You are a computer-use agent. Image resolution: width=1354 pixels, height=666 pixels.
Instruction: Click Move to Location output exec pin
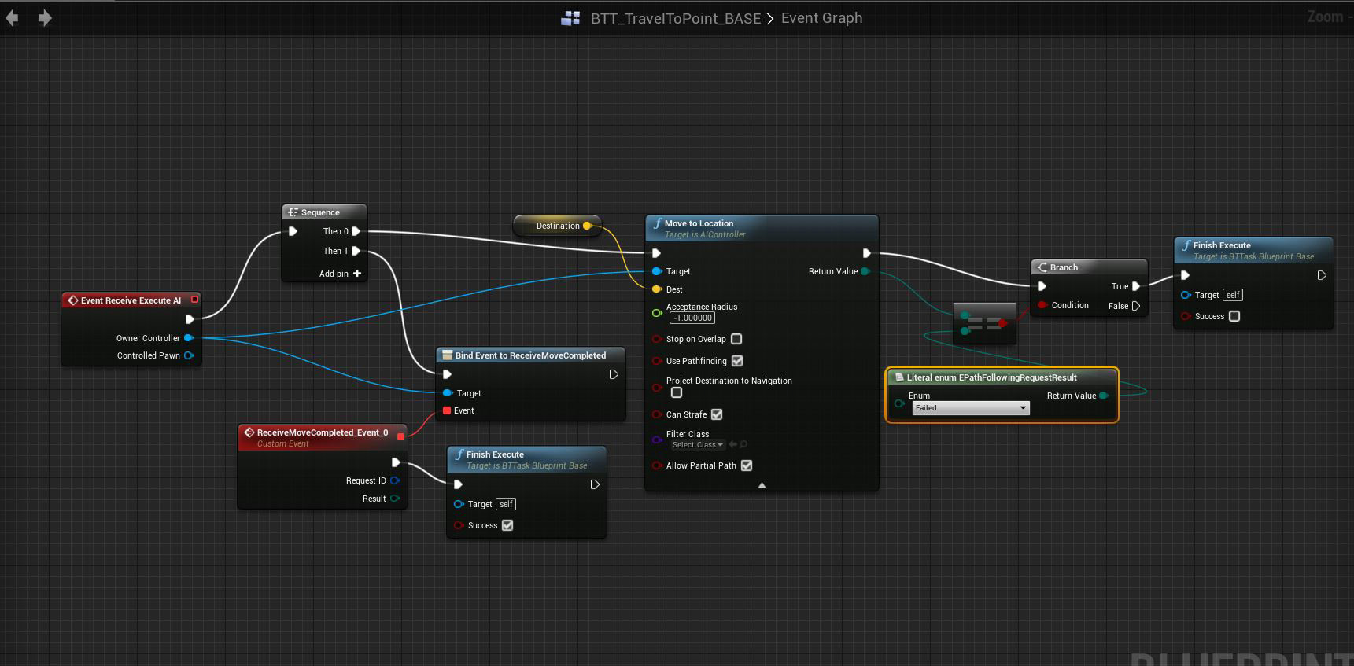pos(866,253)
